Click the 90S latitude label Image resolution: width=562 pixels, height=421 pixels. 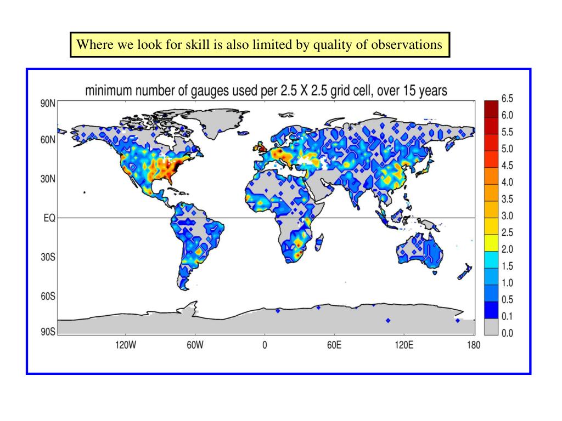point(48,332)
